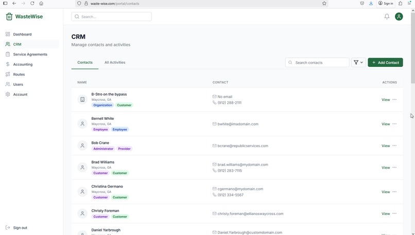Switch to the All Activities tab
The image size is (415, 235).
click(x=115, y=62)
